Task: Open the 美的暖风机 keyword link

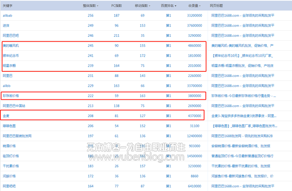Action: (x=11, y=46)
